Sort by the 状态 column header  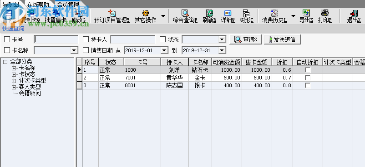tap(111, 62)
